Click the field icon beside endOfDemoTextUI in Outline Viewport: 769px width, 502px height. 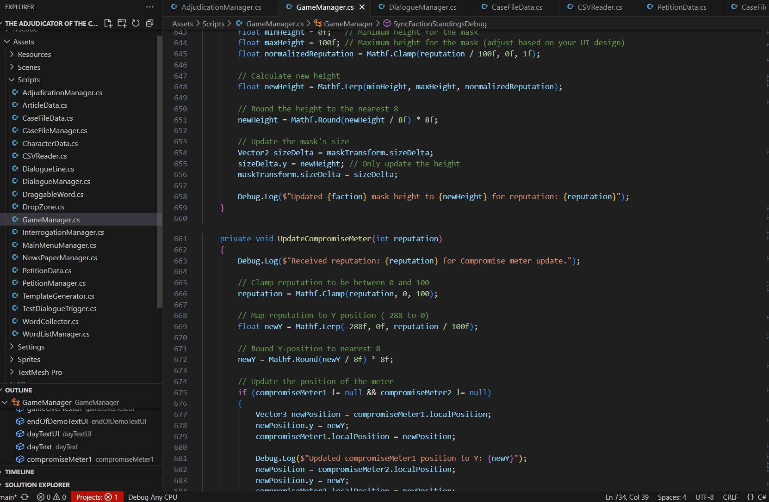[x=20, y=421]
